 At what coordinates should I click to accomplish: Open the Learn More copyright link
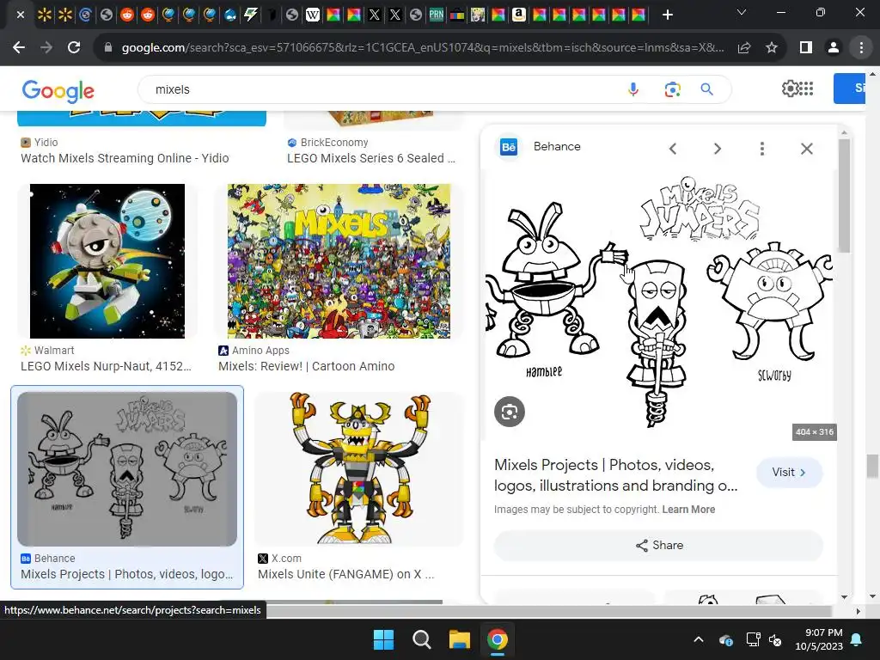pyautogui.click(x=688, y=510)
